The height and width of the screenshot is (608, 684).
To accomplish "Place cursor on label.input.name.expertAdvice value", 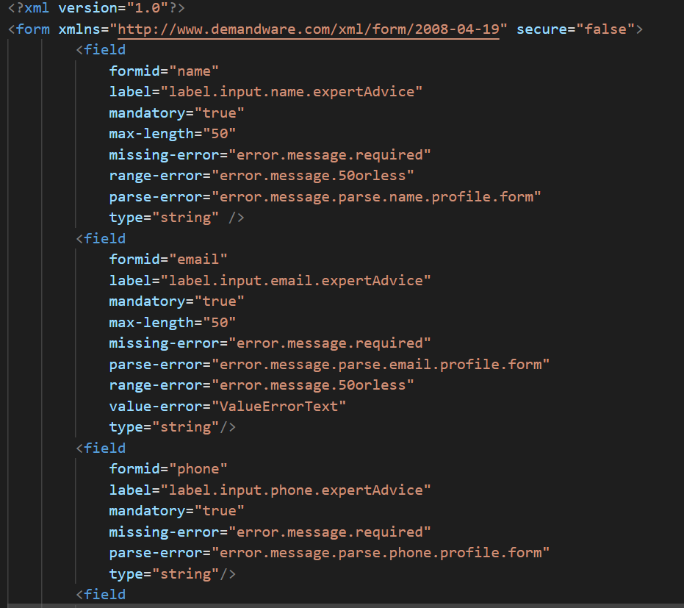I will 292,92.
